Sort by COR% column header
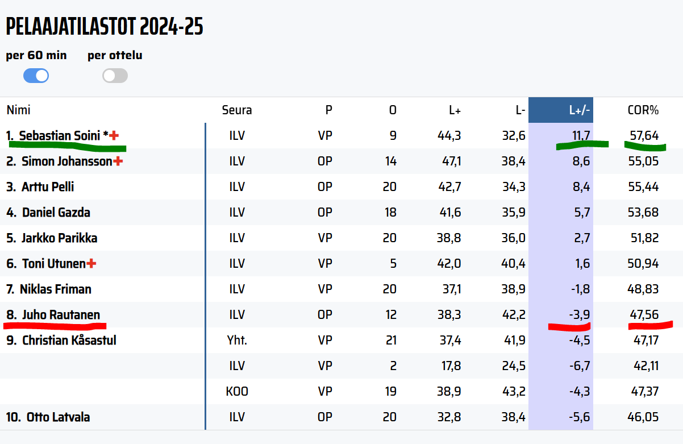This screenshot has height=444, width=683. click(x=643, y=110)
